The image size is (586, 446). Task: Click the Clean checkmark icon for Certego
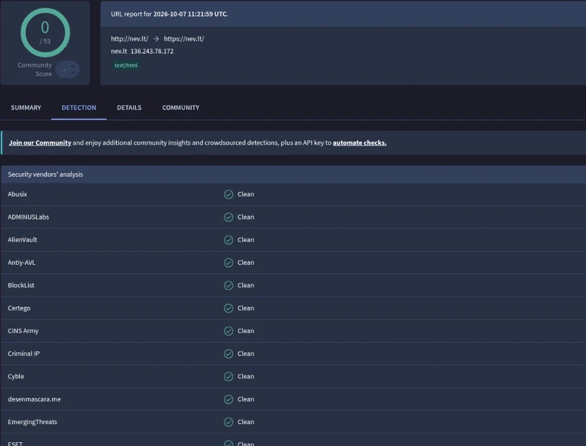[229, 308]
